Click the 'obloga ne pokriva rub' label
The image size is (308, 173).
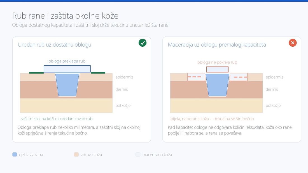217,62
